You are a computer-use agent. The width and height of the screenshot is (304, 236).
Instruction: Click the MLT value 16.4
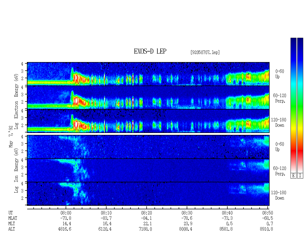tap(107, 224)
